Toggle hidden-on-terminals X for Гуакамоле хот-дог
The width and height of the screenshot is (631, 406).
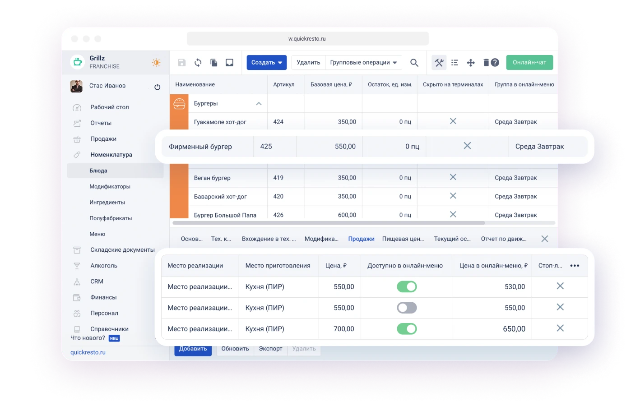tap(453, 121)
